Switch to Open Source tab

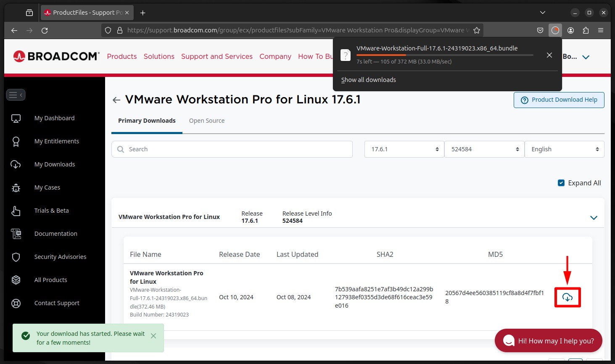click(x=206, y=121)
